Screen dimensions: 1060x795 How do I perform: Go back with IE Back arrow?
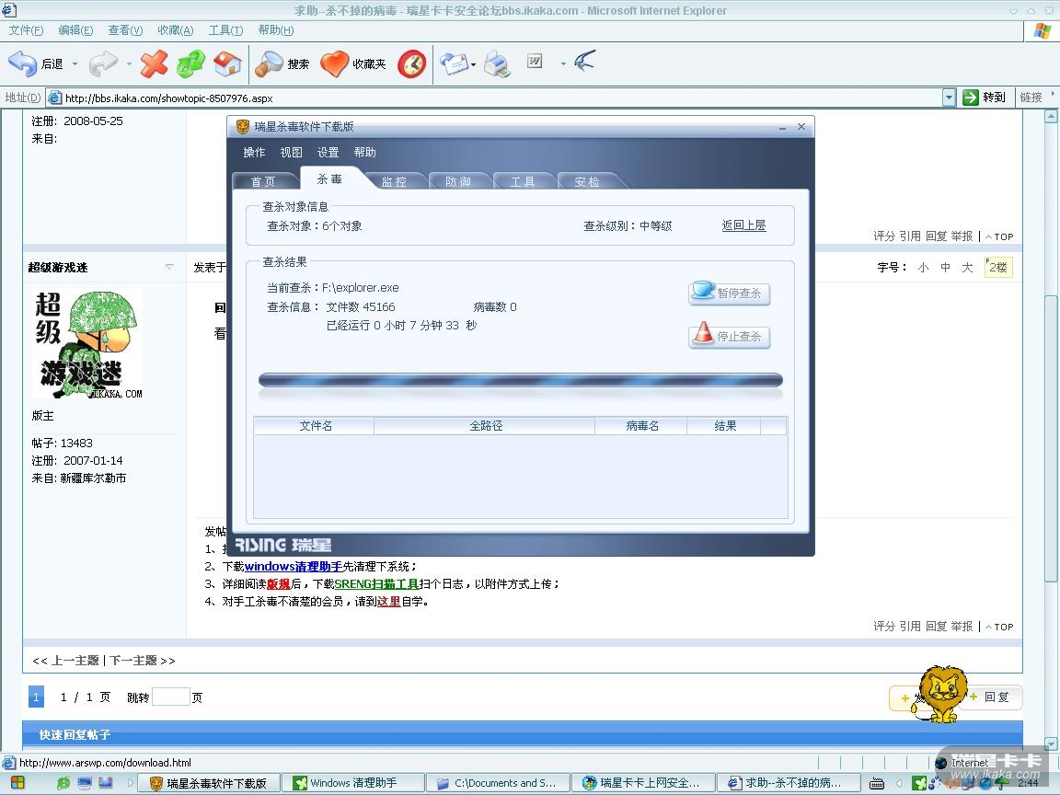pyautogui.click(x=35, y=63)
